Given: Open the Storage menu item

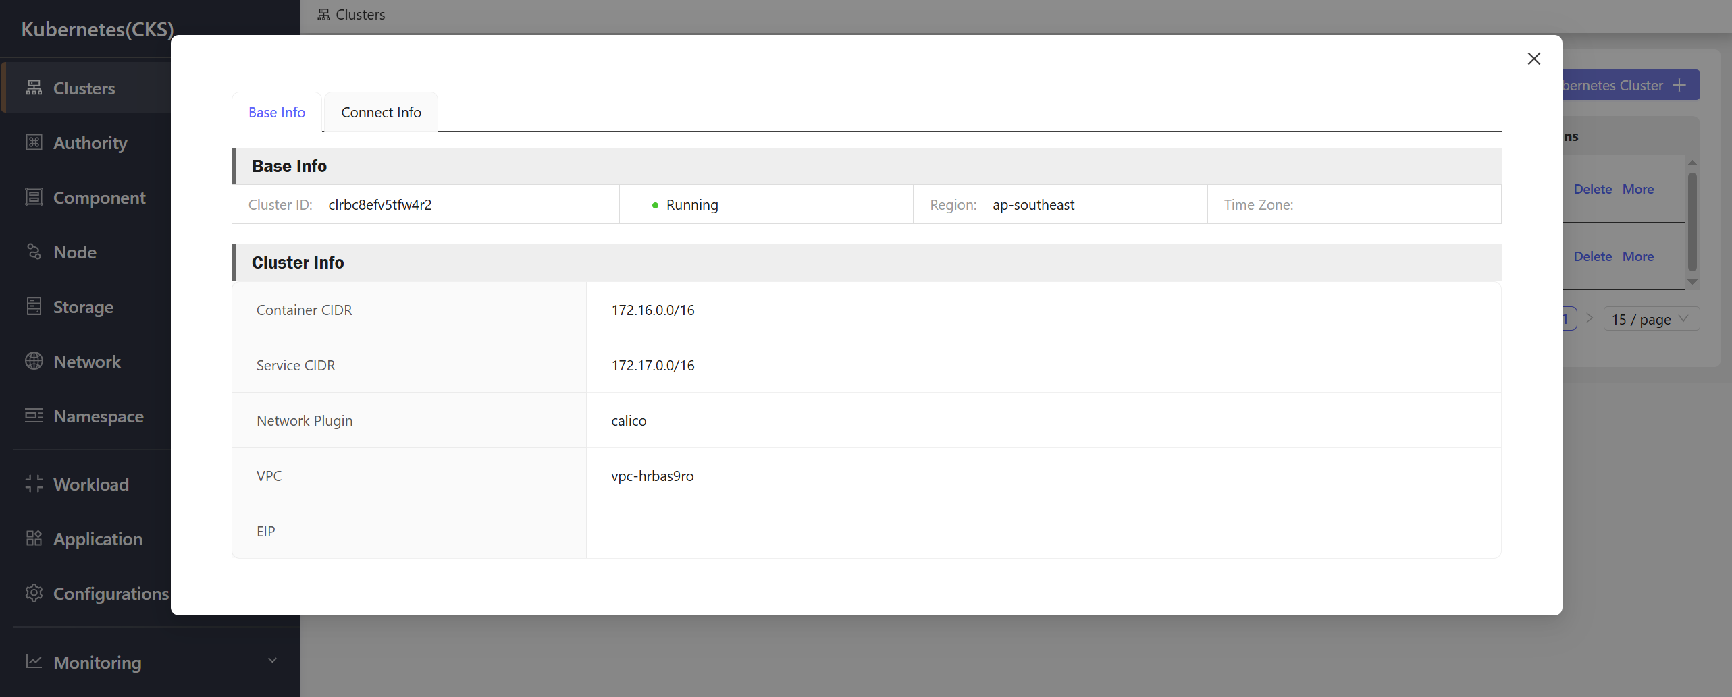Looking at the screenshot, I should point(85,306).
